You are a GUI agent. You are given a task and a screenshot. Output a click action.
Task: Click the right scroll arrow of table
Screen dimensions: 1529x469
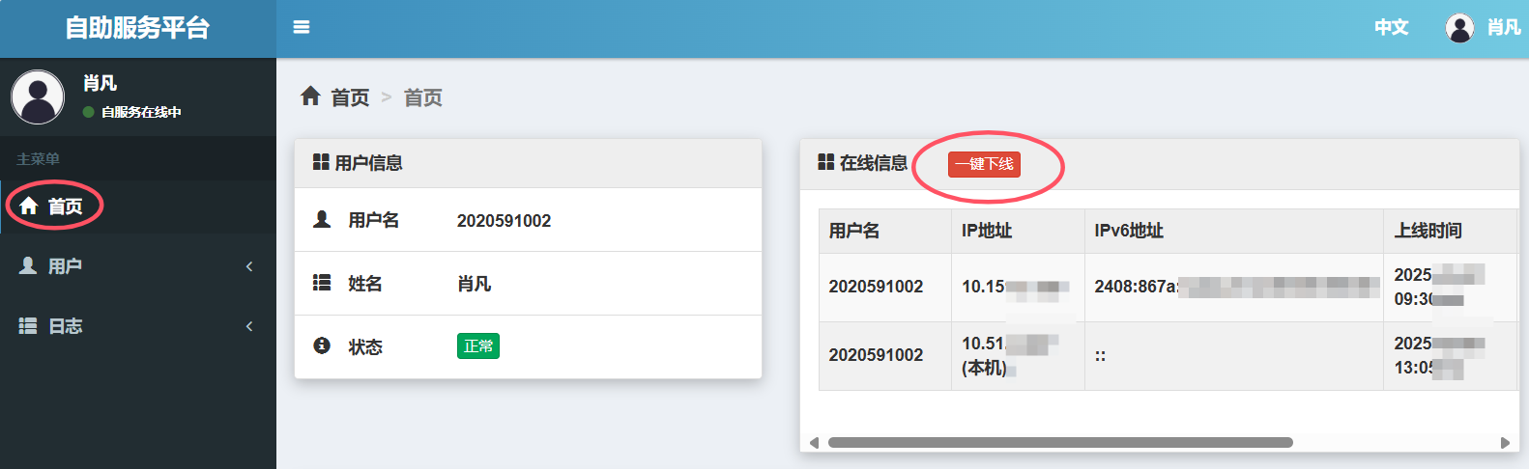point(1504,443)
